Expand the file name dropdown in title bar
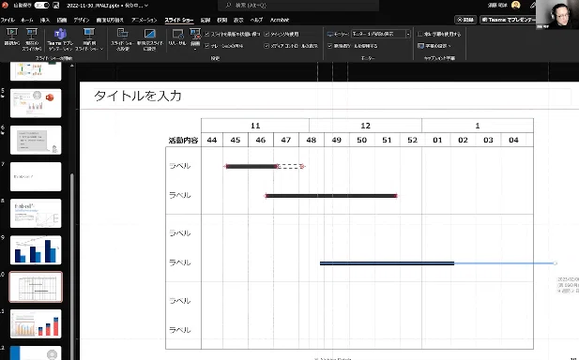Image resolution: width=579 pixels, height=360 pixels. (x=146, y=6)
